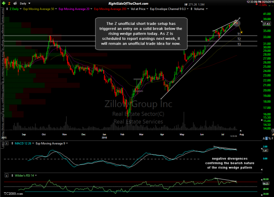Click the Oct label on the time axis

pyautogui.click(x=44, y=134)
